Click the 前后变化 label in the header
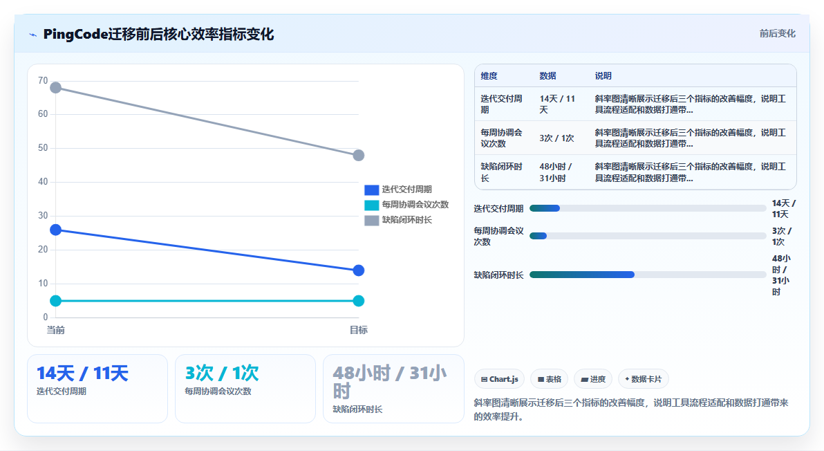The width and height of the screenshot is (824, 451). click(x=777, y=34)
